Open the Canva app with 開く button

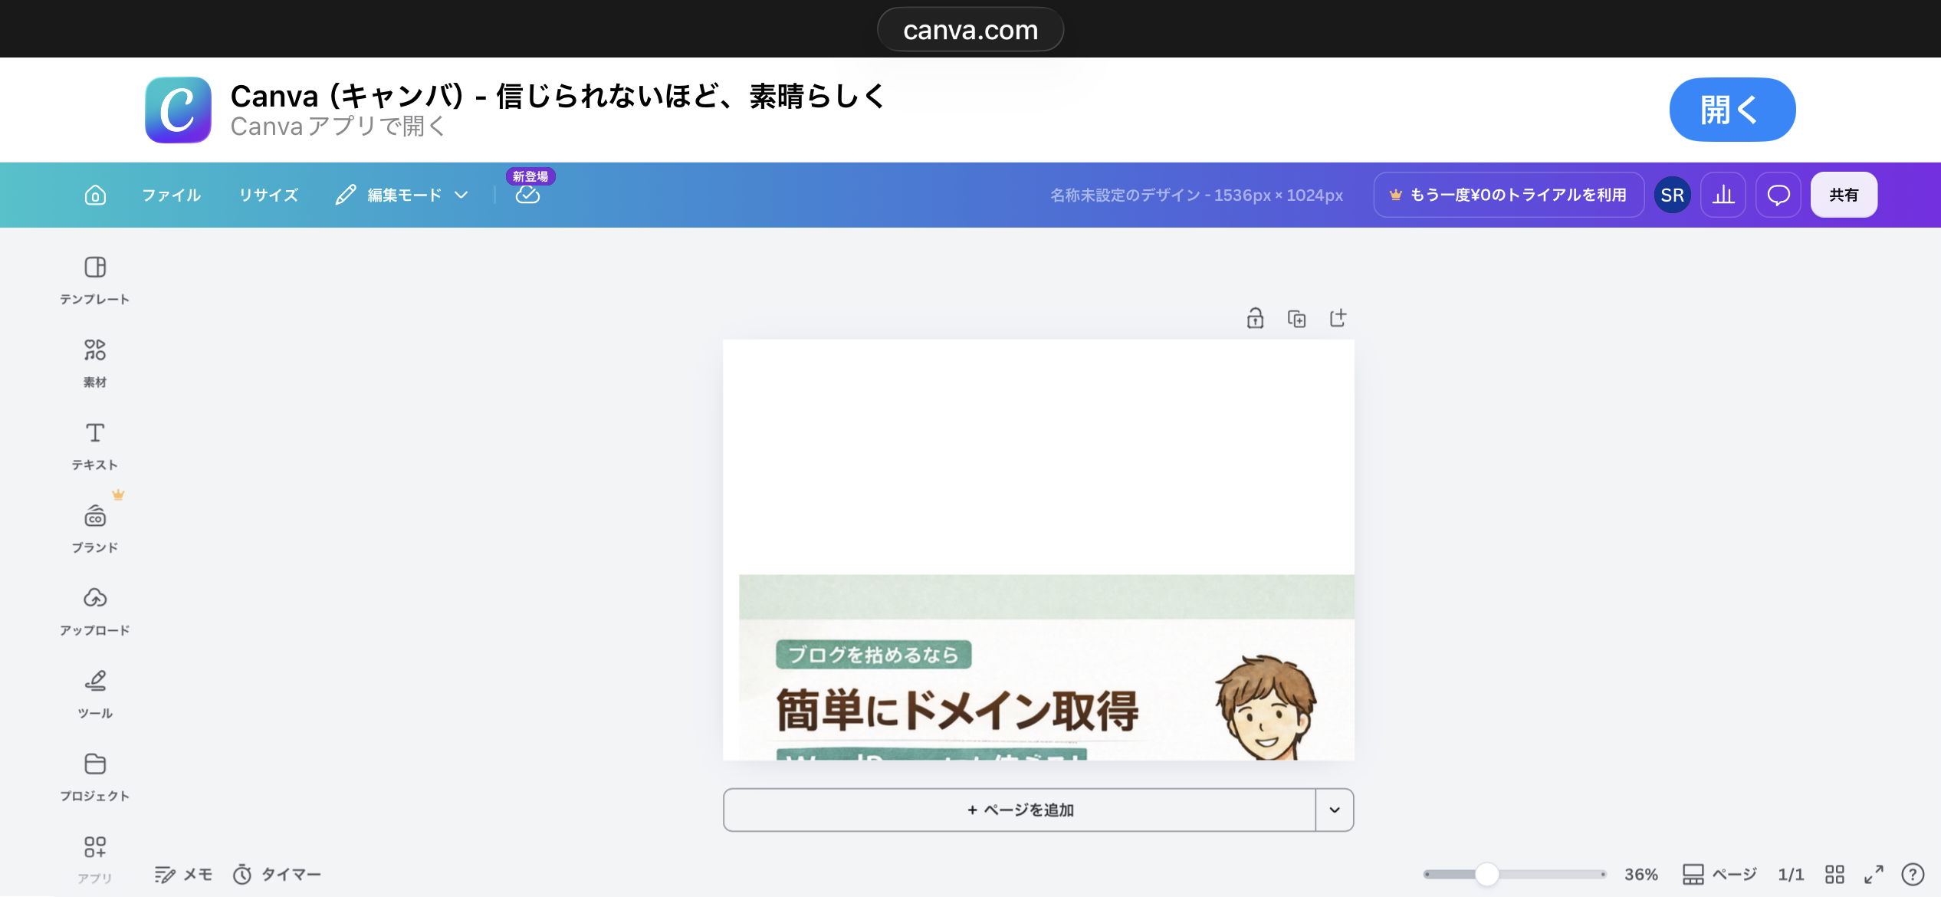pyautogui.click(x=1732, y=110)
